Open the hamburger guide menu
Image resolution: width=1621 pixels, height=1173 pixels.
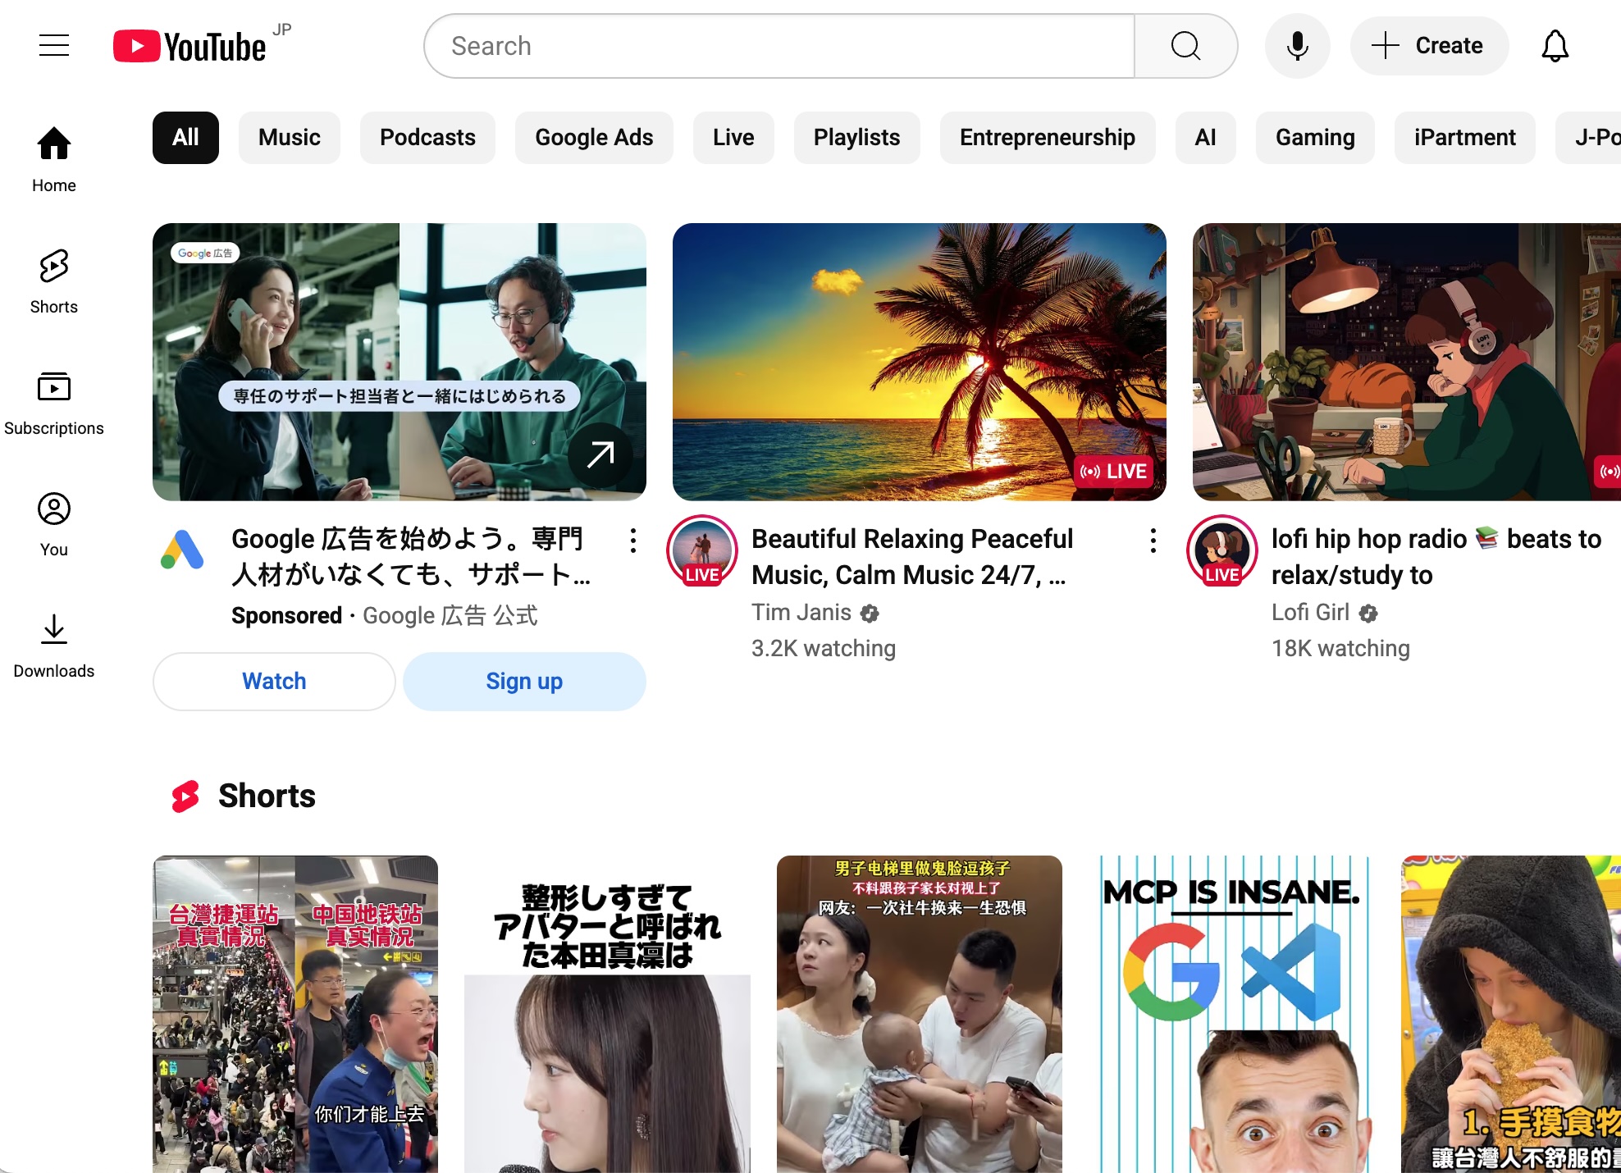pyautogui.click(x=54, y=46)
